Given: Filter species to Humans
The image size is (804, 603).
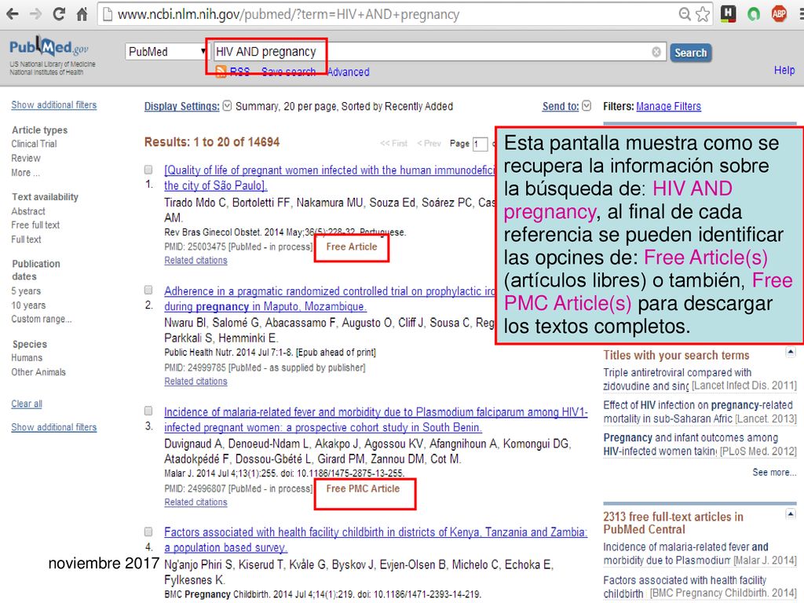Looking at the screenshot, I should [x=27, y=358].
